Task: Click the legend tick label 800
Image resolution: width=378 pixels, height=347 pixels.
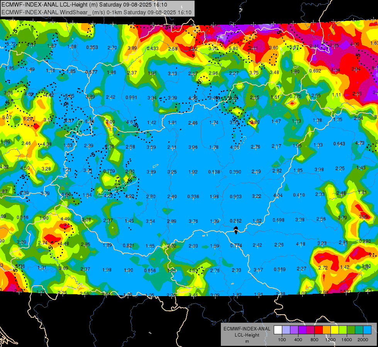Action: point(314,340)
